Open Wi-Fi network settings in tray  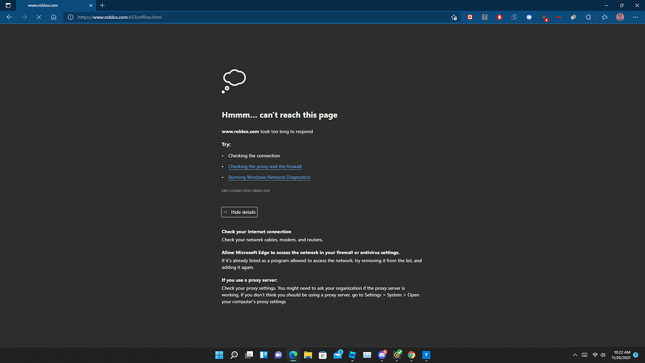[595, 355]
